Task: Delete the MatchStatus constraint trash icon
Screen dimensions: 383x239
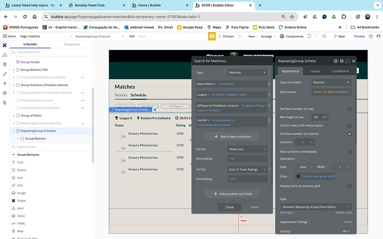Action: click(269, 84)
